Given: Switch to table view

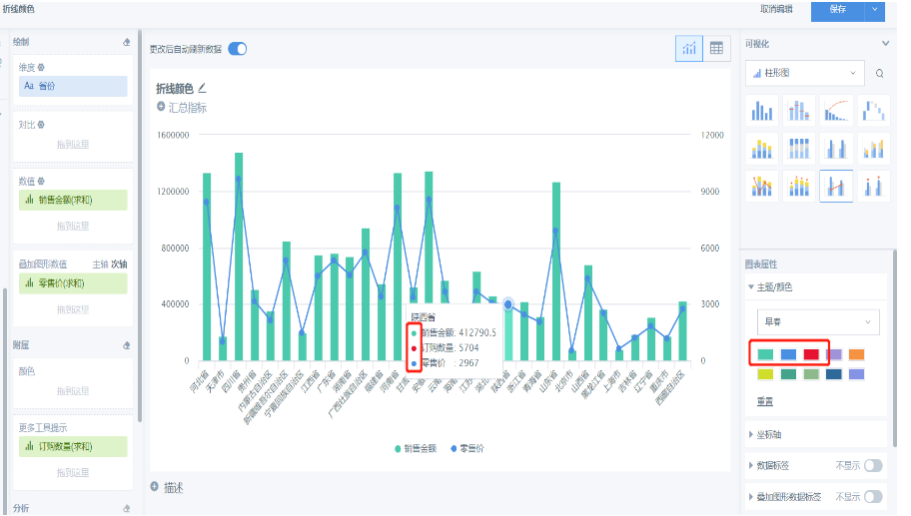Looking at the screenshot, I should tap(716, 48).
